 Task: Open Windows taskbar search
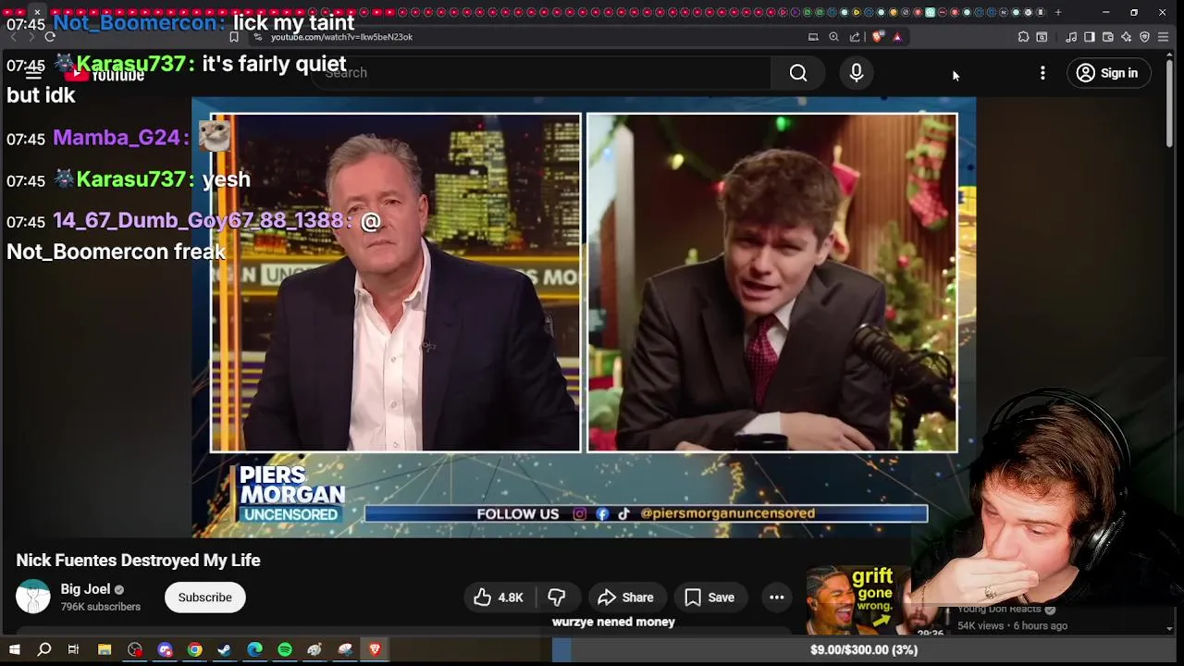coord(43,650)
